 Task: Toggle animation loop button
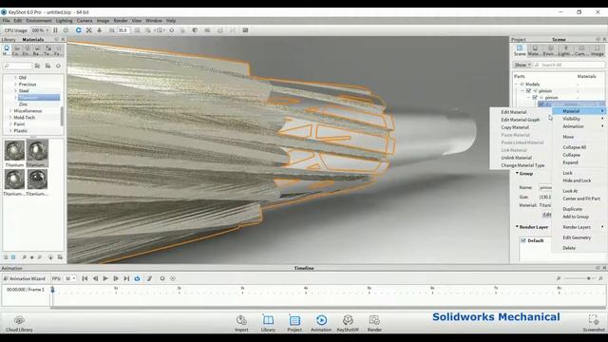[137, 278]
